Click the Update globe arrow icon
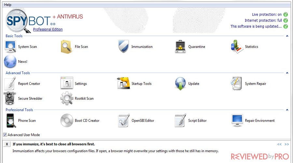The height and width of the screenshot is (163, 293). pyautogui.click(x=180, y=84)
